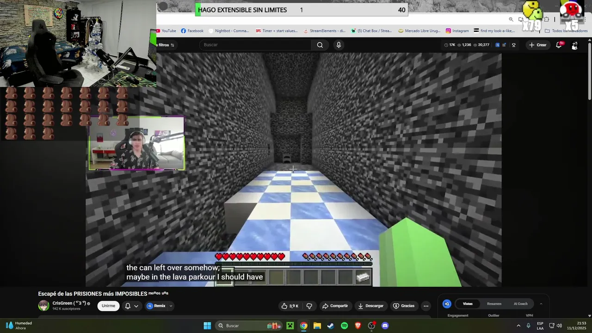Open YouTube notifications bell
The width and height of the screenshot is (592, 333).
(559, 45)
